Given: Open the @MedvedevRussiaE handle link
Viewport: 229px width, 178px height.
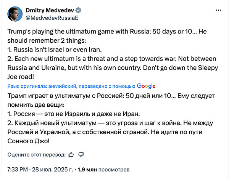Looking at the screenshot, I should click(x=52, y=18).
